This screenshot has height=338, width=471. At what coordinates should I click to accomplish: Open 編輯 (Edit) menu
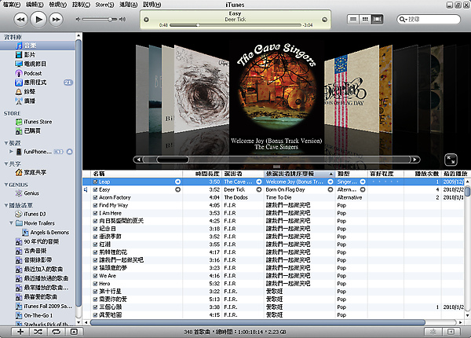pos(35,5)
